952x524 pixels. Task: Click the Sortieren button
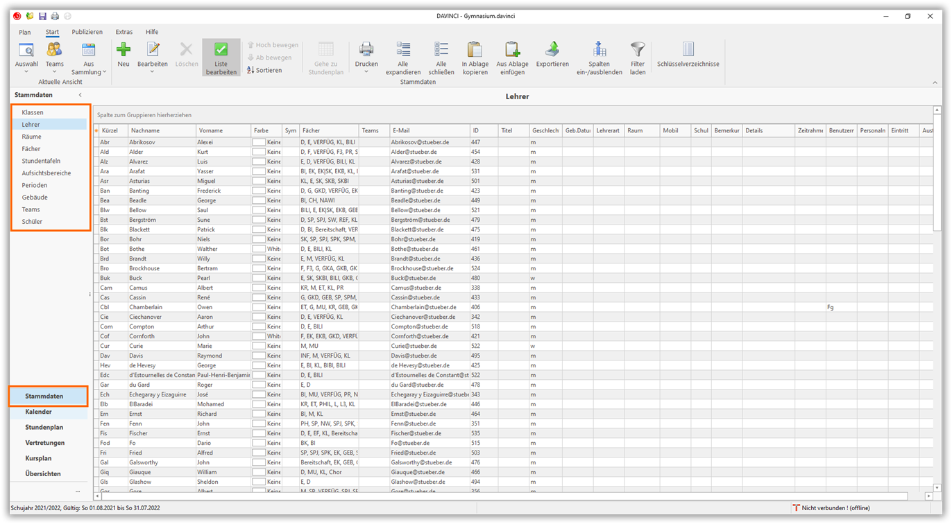coord(264,70)
